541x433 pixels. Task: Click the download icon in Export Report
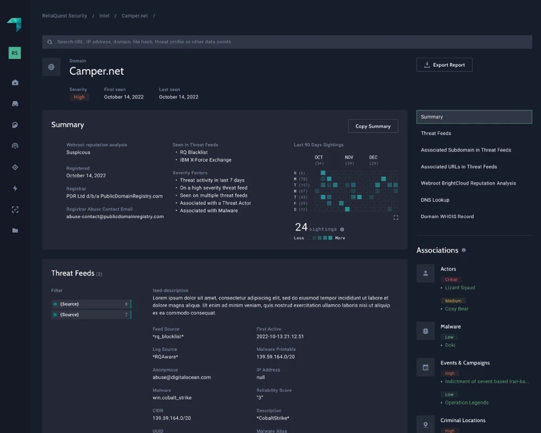[x=427, y=64]
